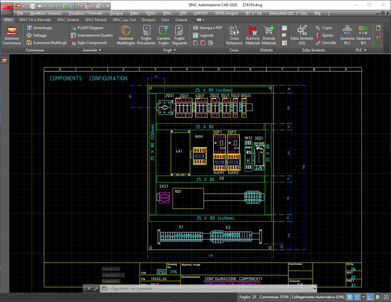Toggle Collegamento Automatico in status bar
This screenshot has width=391, height=302.
pyautogui.click(x=318, y=297)
